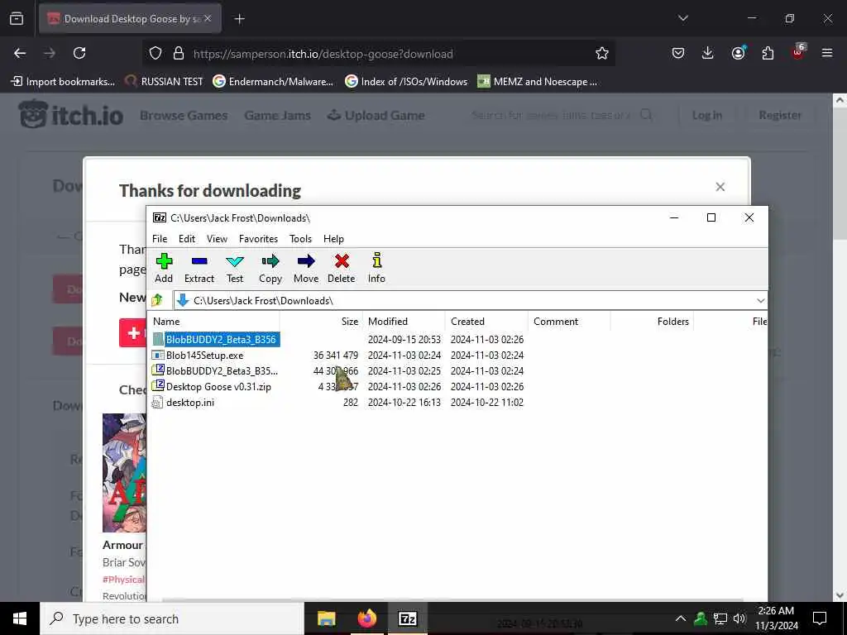
Task: Open the View menu in 7-Zip
Action: tap(218, 239)
